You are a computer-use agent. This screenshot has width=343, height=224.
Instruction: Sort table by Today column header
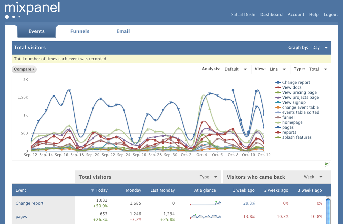point(99,190)
